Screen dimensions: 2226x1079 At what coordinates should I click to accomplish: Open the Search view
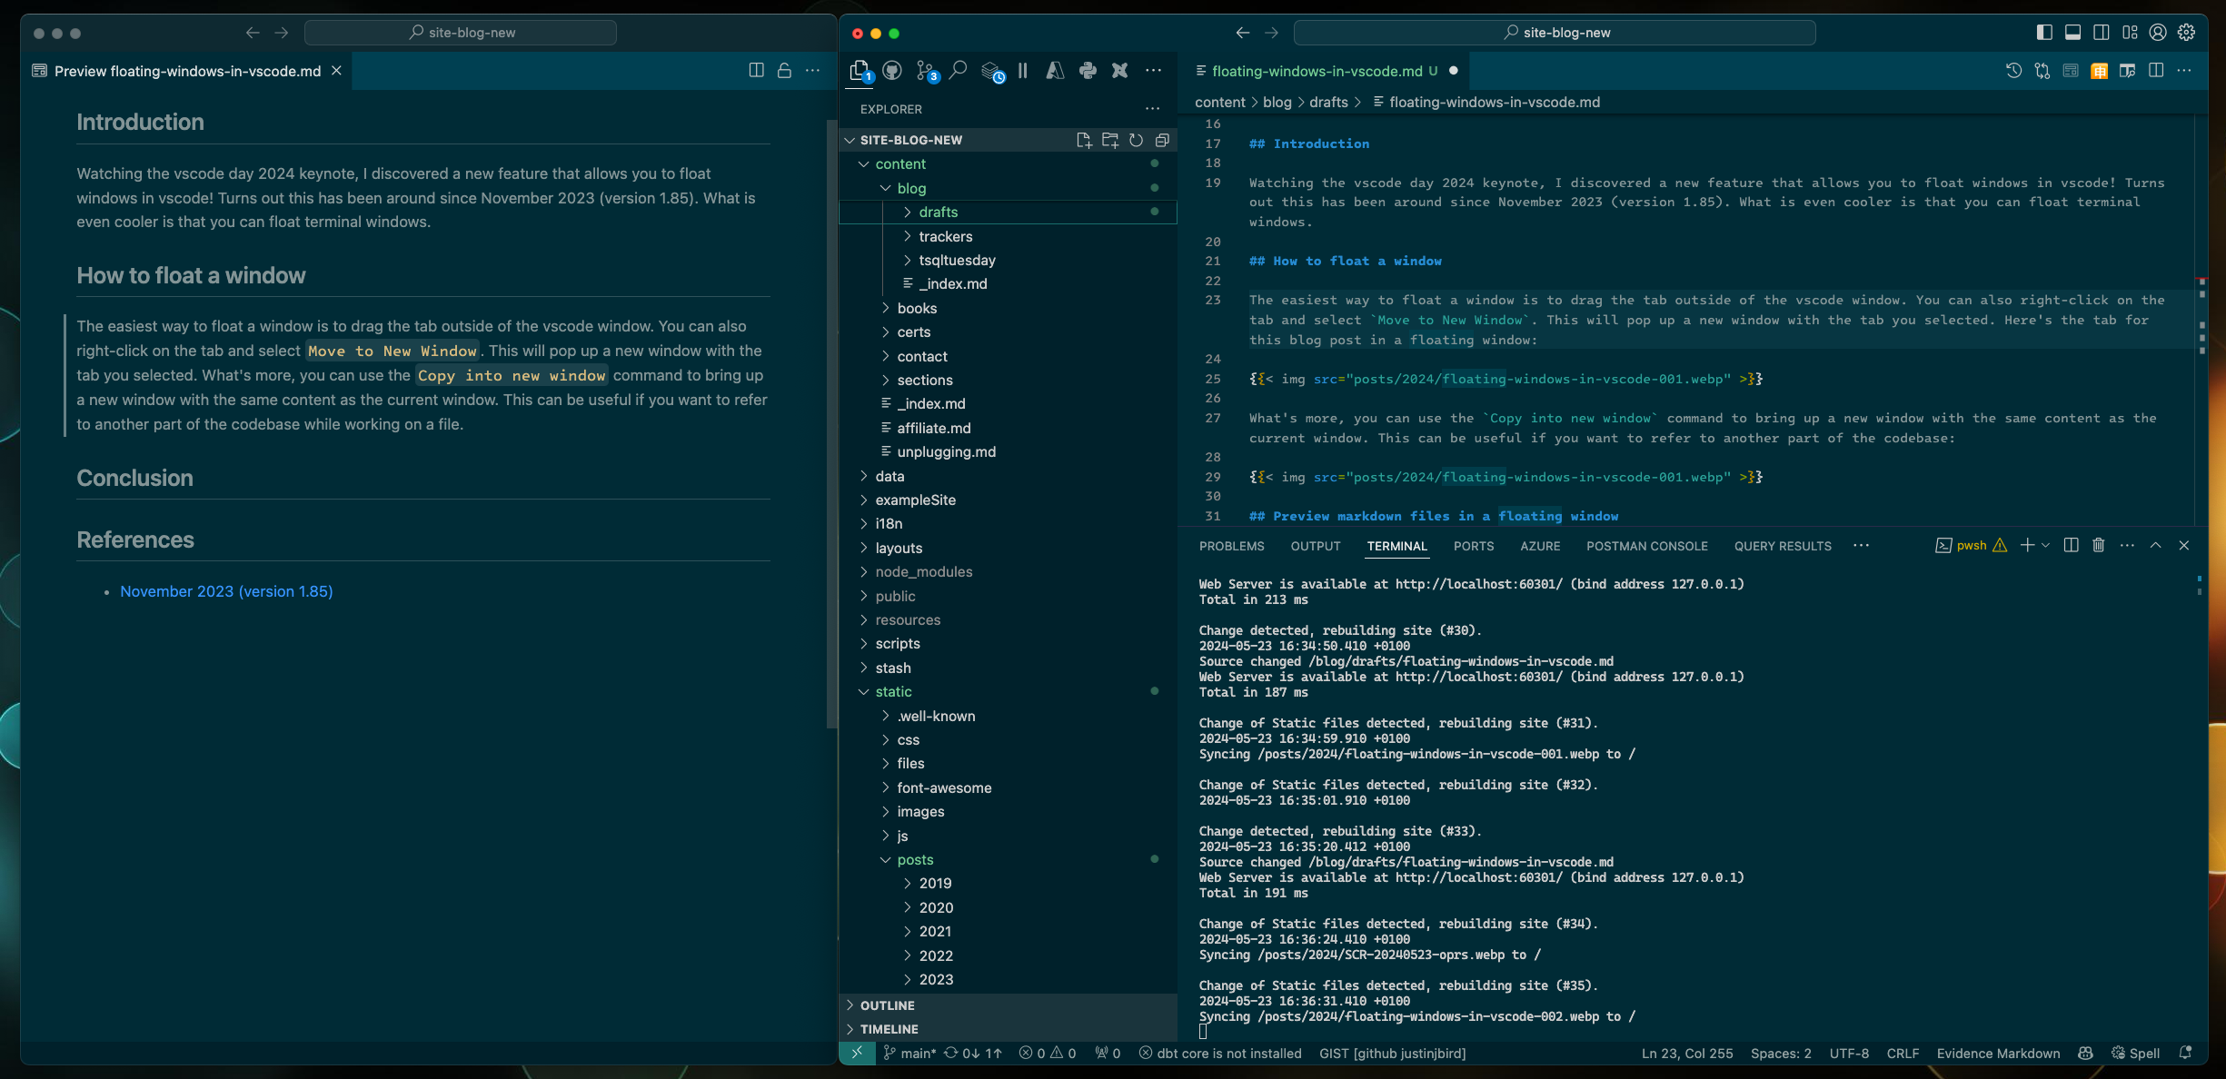pos(959,70)
